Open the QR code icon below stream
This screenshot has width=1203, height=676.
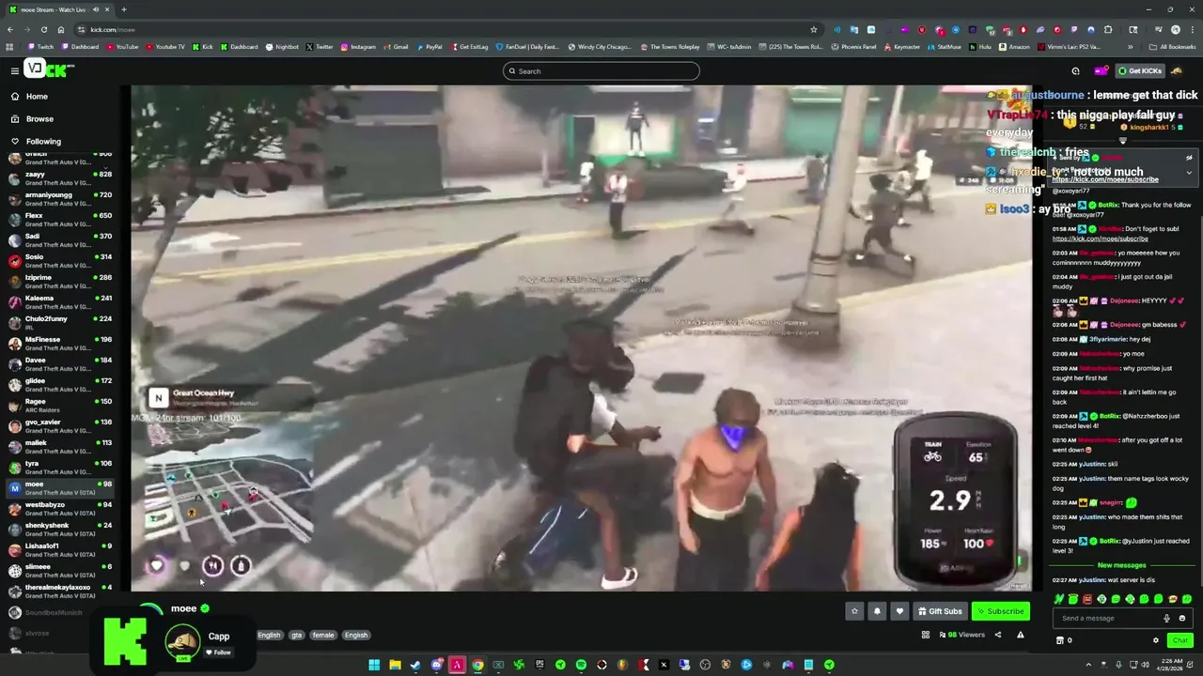point(926,635)
